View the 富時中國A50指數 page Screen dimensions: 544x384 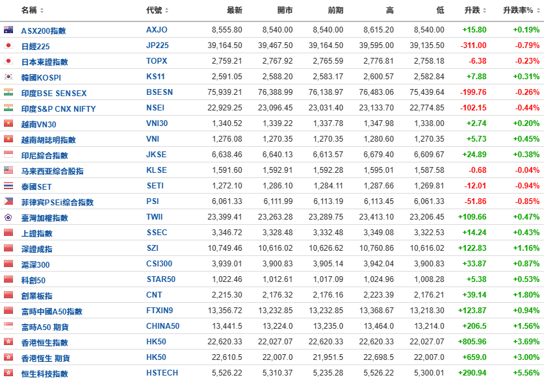[x=52, y=312]
